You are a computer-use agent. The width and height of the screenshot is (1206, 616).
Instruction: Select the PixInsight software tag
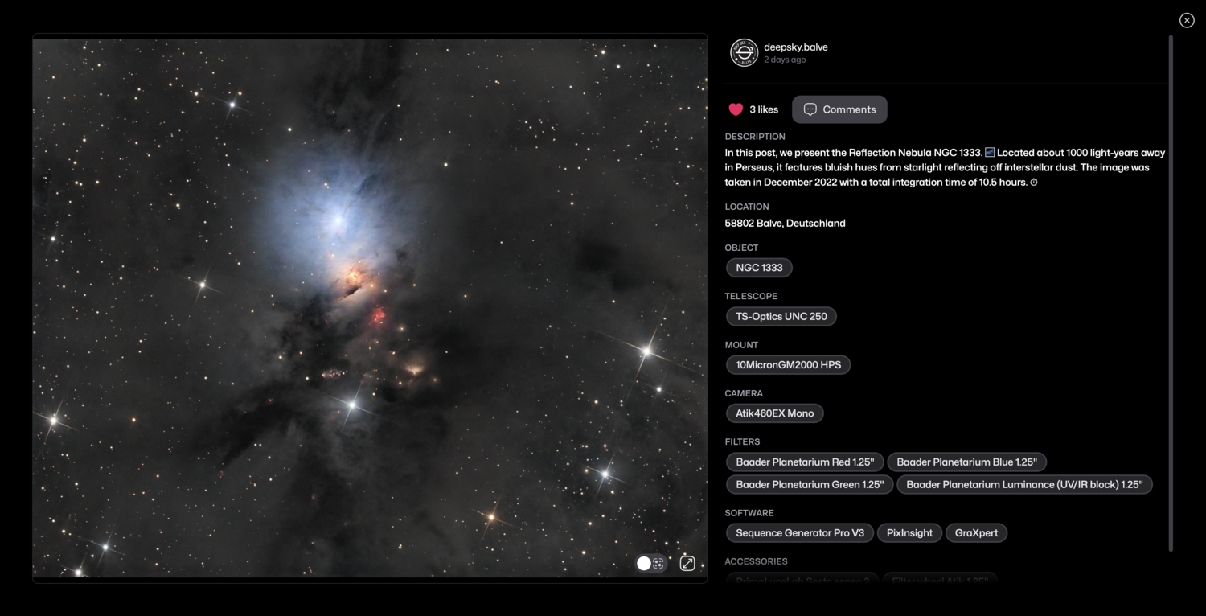pos(909,533)
